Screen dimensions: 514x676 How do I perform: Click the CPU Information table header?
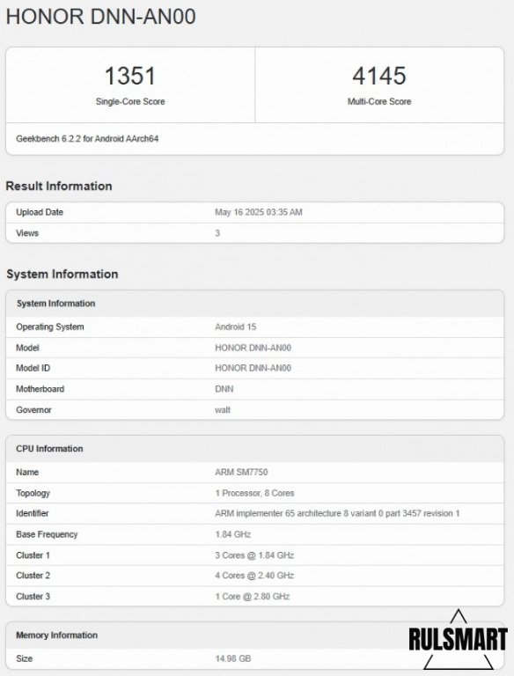pyautogui.click(x=49, y=448)
